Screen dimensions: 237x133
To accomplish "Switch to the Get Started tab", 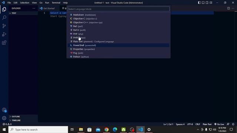I will click(x=49, y=8).
